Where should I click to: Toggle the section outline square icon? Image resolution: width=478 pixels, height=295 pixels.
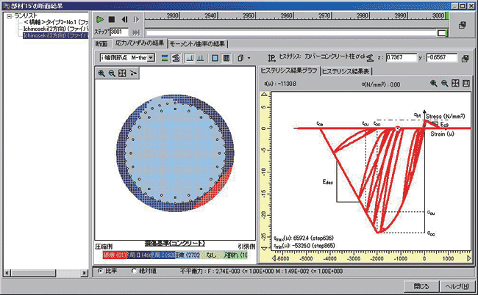tap(215, 58)
